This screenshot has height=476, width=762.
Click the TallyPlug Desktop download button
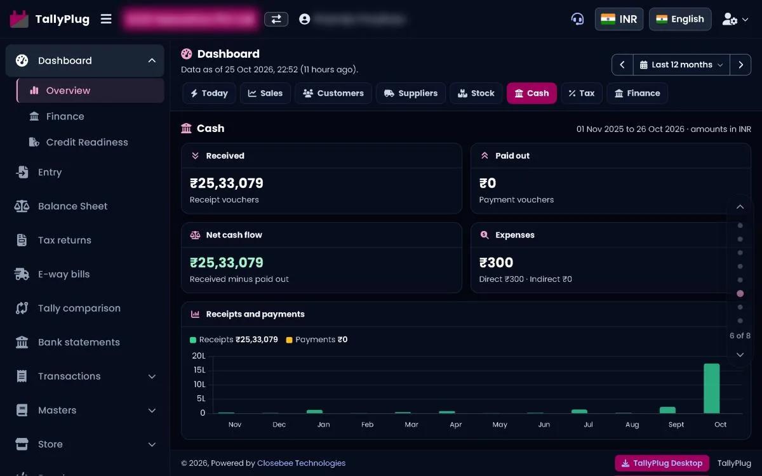[x=662, y=463]
